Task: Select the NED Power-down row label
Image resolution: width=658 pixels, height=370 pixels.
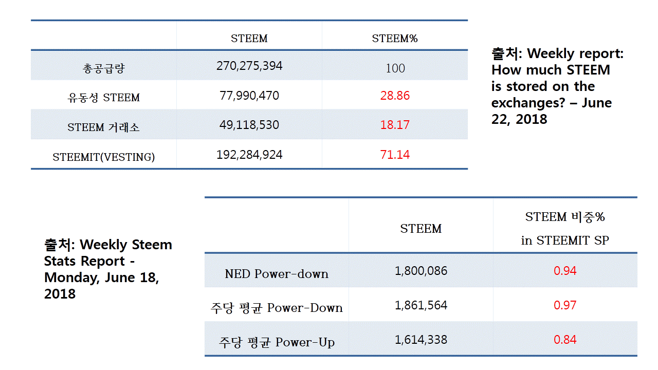Action: (277, 274)
